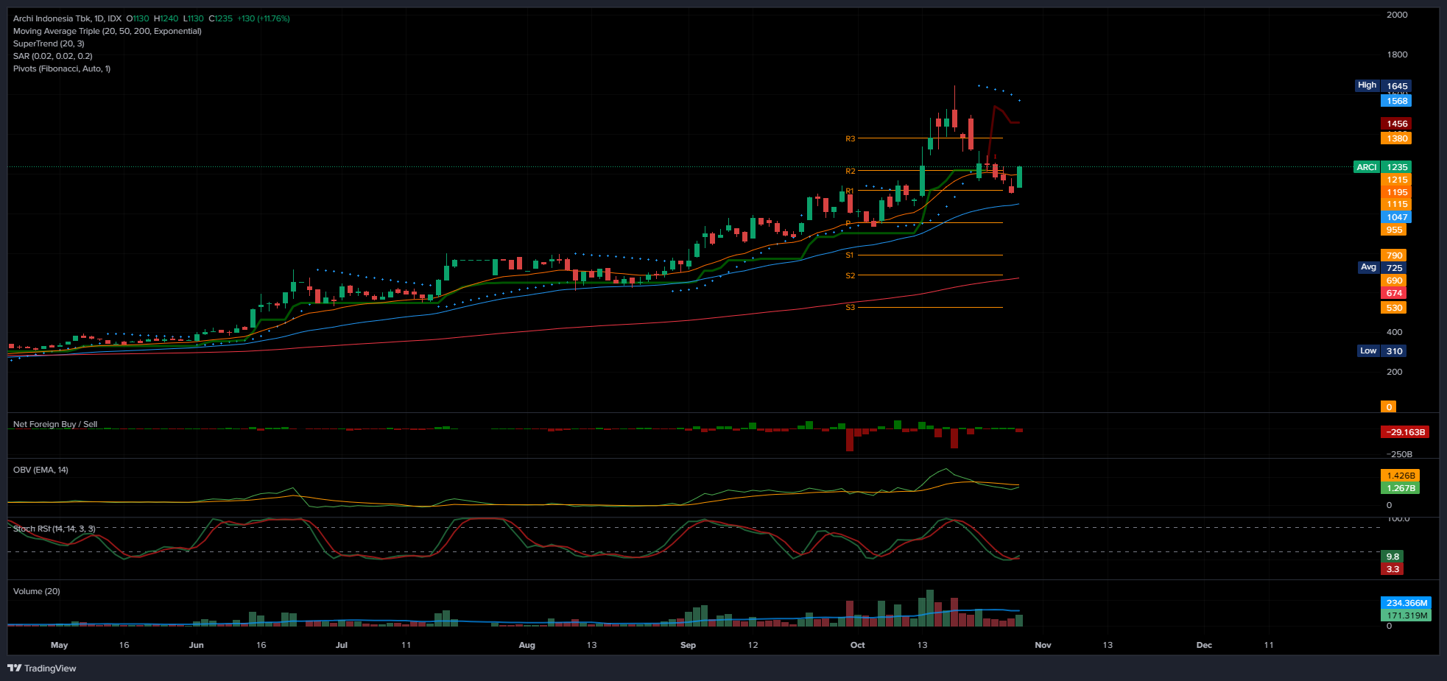This screenshot has height=681, width=1447.
Task: Click the High 1645 price marker
Action: (x=1381, y=85)
